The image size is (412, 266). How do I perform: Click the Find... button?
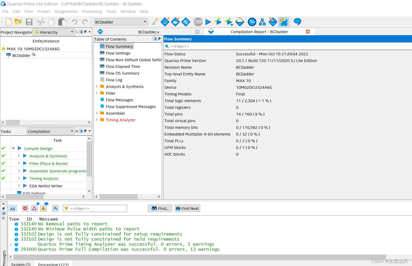click(160, 208)
